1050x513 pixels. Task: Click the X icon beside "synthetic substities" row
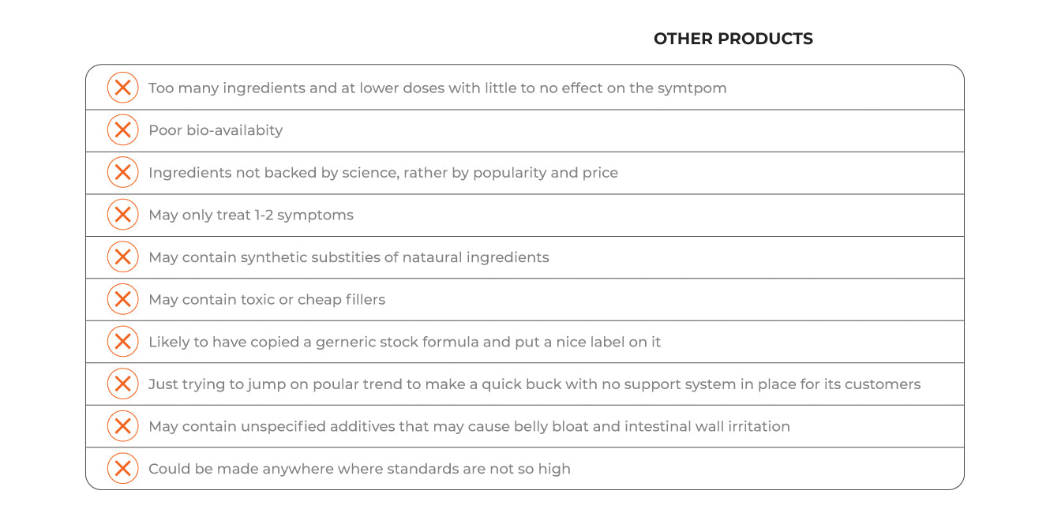(122, 256)
